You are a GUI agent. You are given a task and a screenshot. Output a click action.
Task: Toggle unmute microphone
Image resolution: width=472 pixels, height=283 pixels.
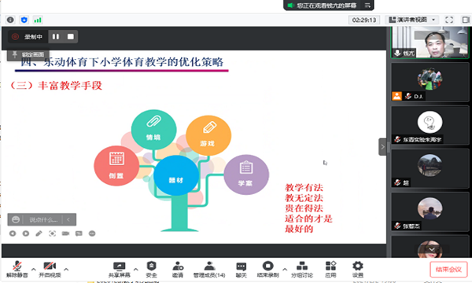coord(17,270)
